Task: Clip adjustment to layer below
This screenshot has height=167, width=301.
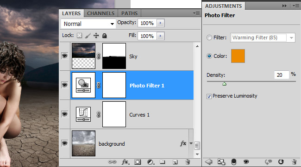Action: tap(233, 162)
